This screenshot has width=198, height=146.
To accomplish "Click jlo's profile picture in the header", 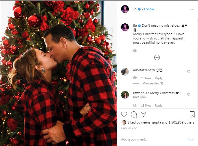I will point(125,9).
